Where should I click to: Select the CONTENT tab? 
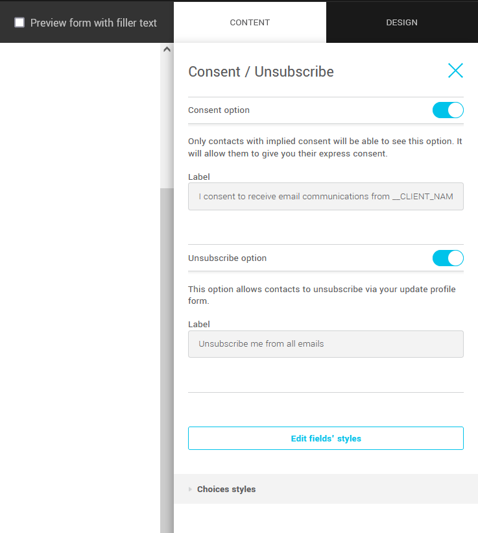point(250,22)
